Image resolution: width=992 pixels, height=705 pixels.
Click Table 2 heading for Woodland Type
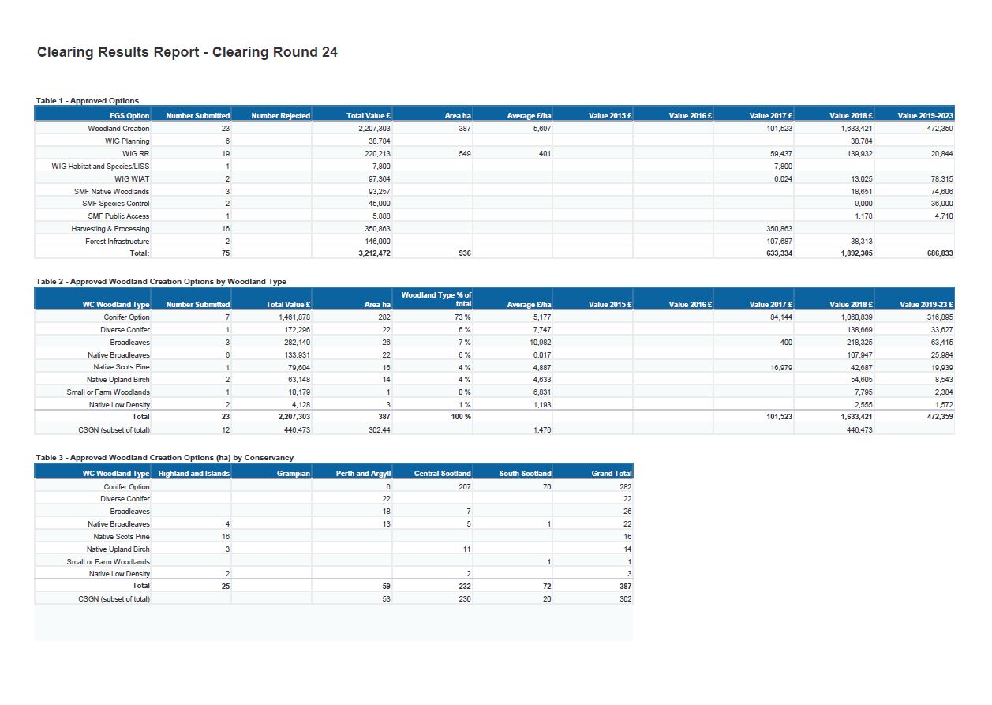click(x=161, y=282)
